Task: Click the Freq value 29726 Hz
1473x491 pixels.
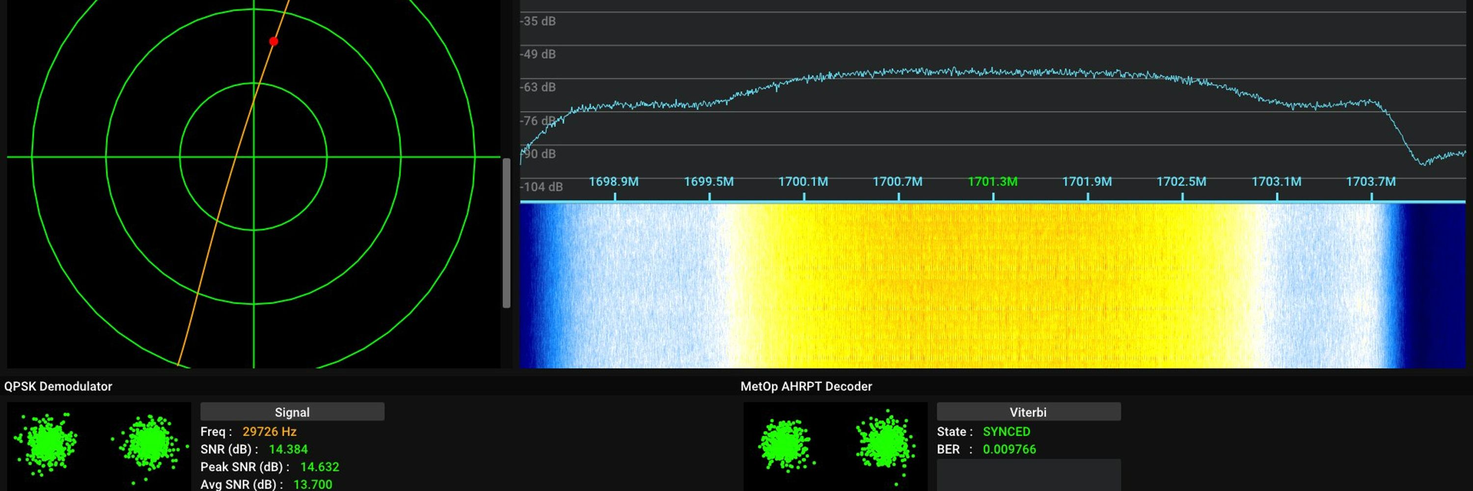Action: point(270,432)
